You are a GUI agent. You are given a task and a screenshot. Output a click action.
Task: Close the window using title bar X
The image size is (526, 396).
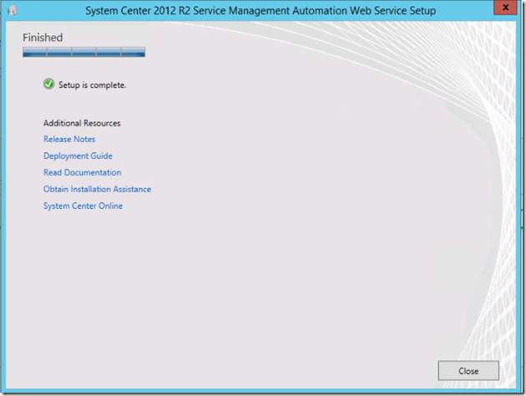[503, 9]
